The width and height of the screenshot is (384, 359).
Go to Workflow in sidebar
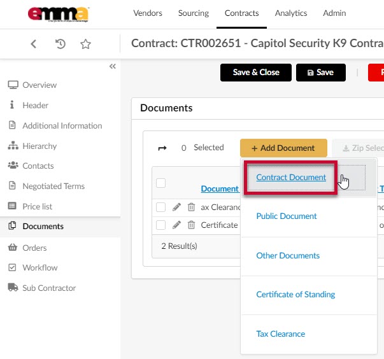pos(40,268)
